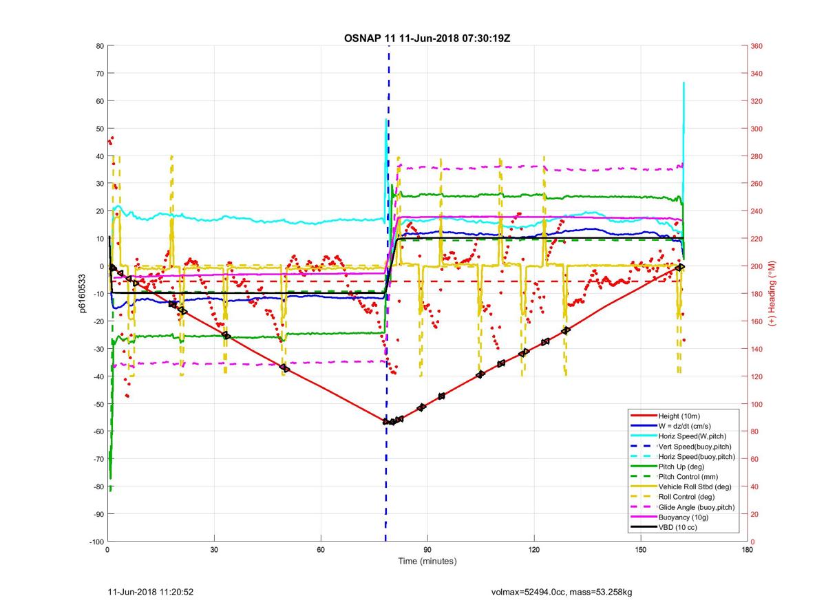
Task: Click the 'Vehicle Roll Stbd (deg)' legend entry
Action: [x=684, y=487]
